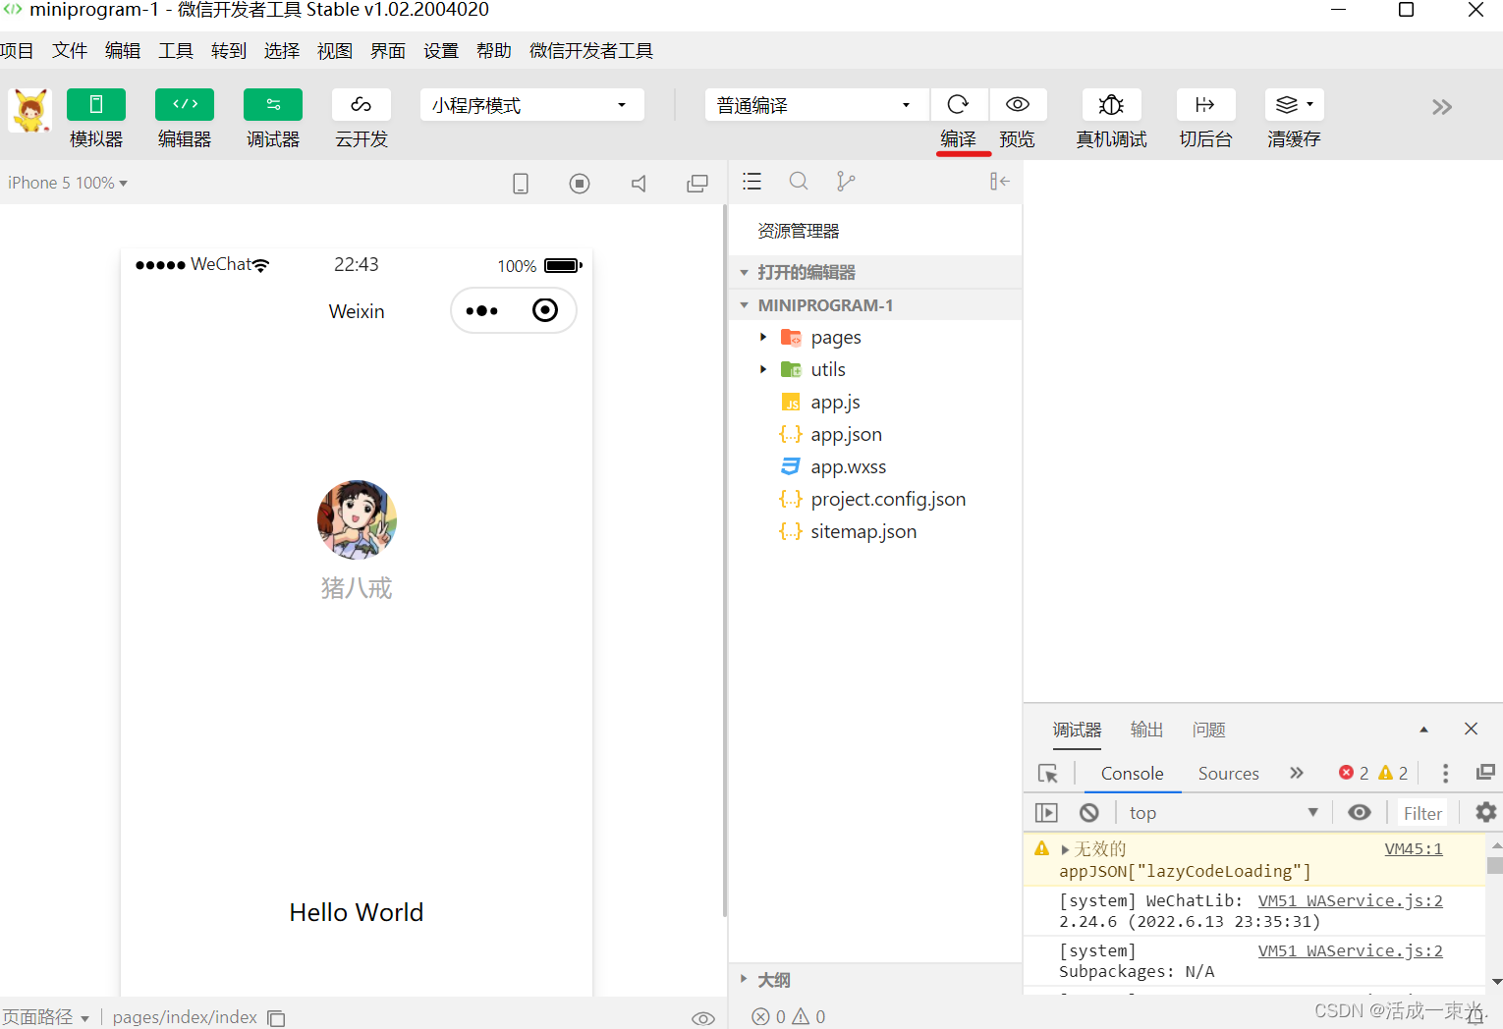
Task: Click the red error count icon
Action: point(1346,773)
